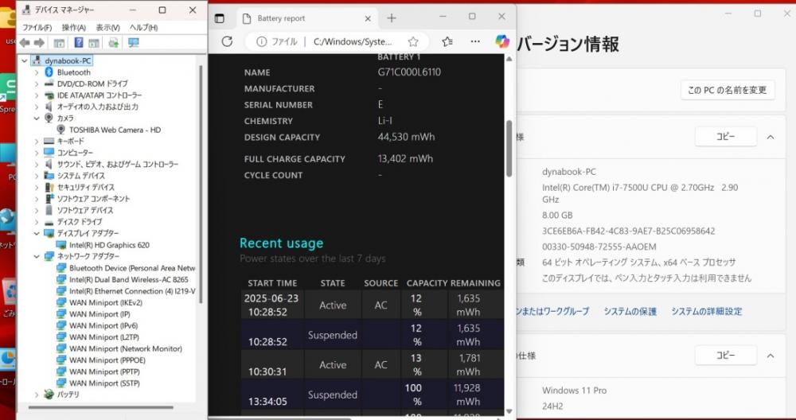Select the WAN Miniport (IKEv2) icon

[61, 302]
